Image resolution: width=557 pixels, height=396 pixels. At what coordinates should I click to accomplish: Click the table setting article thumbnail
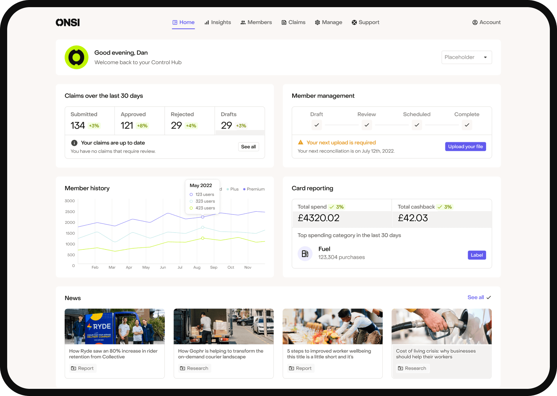click(333, 327)
